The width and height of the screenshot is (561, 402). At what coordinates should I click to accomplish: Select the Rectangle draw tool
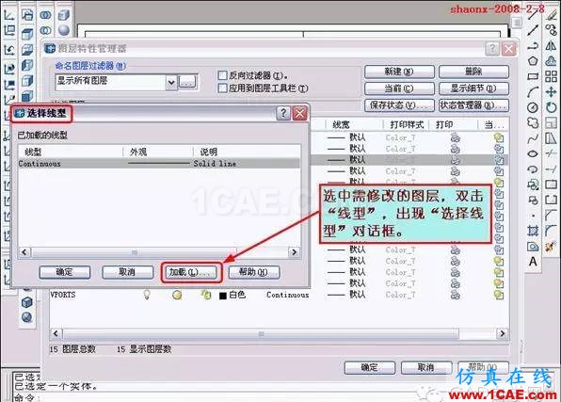click(533, 76)
